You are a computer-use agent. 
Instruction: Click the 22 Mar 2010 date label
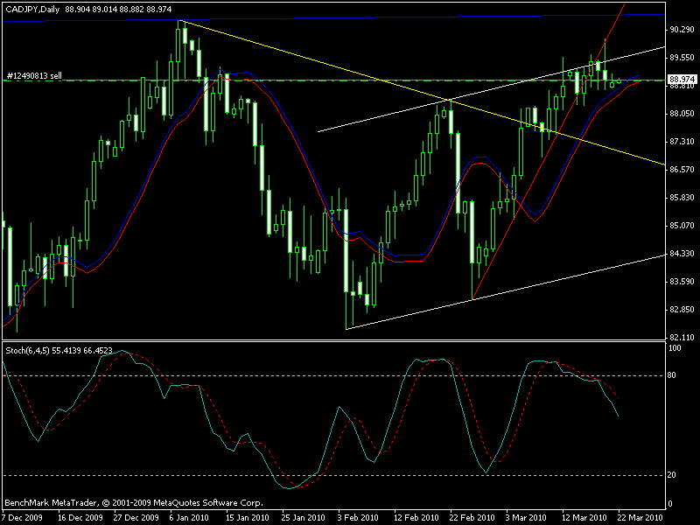tap(640, 518)
